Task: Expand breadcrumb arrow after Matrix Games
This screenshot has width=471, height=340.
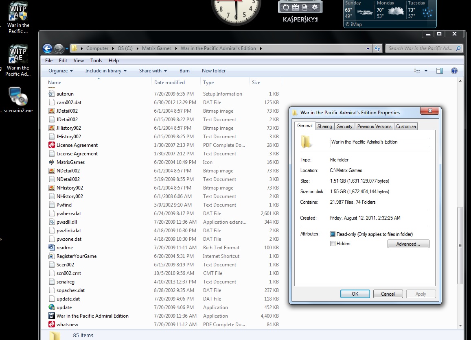Action: coord(176,49)
